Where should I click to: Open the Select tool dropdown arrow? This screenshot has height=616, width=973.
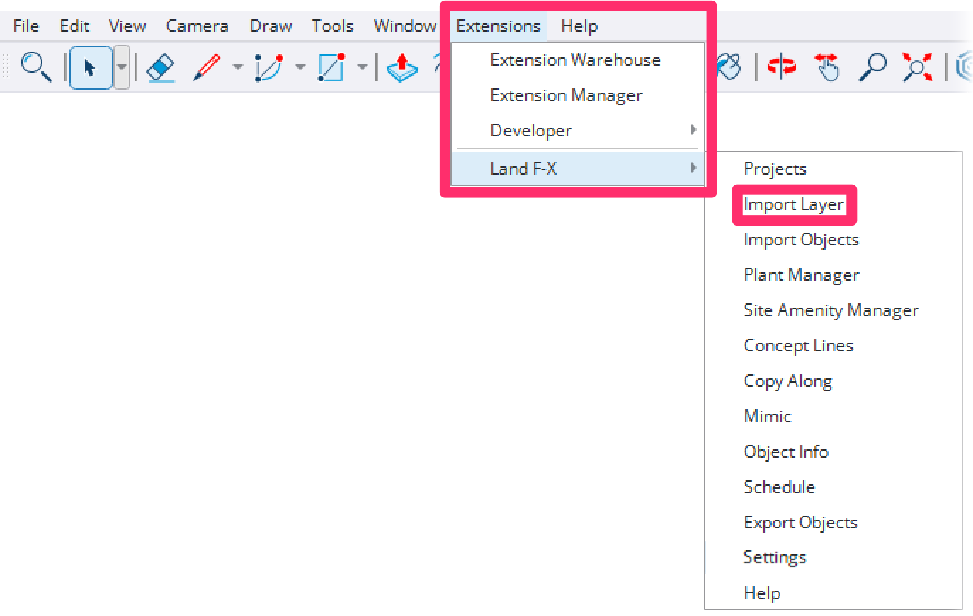click(x=122, y=68)
